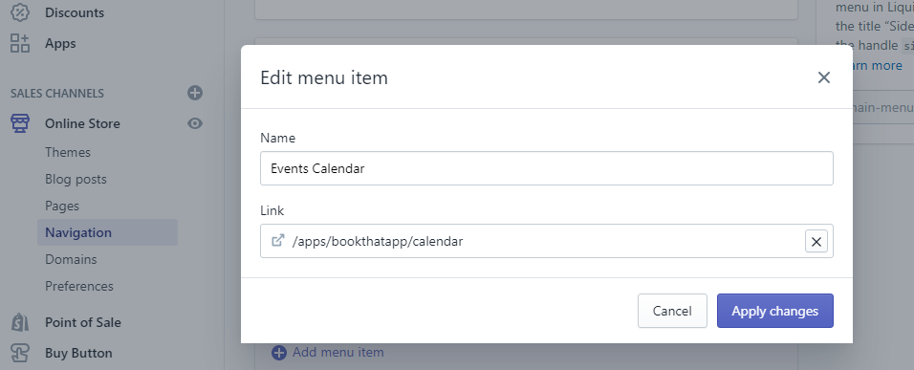914x370 pixels.
Task: Click the Buy Button icon
Action: tap(20, 353)
